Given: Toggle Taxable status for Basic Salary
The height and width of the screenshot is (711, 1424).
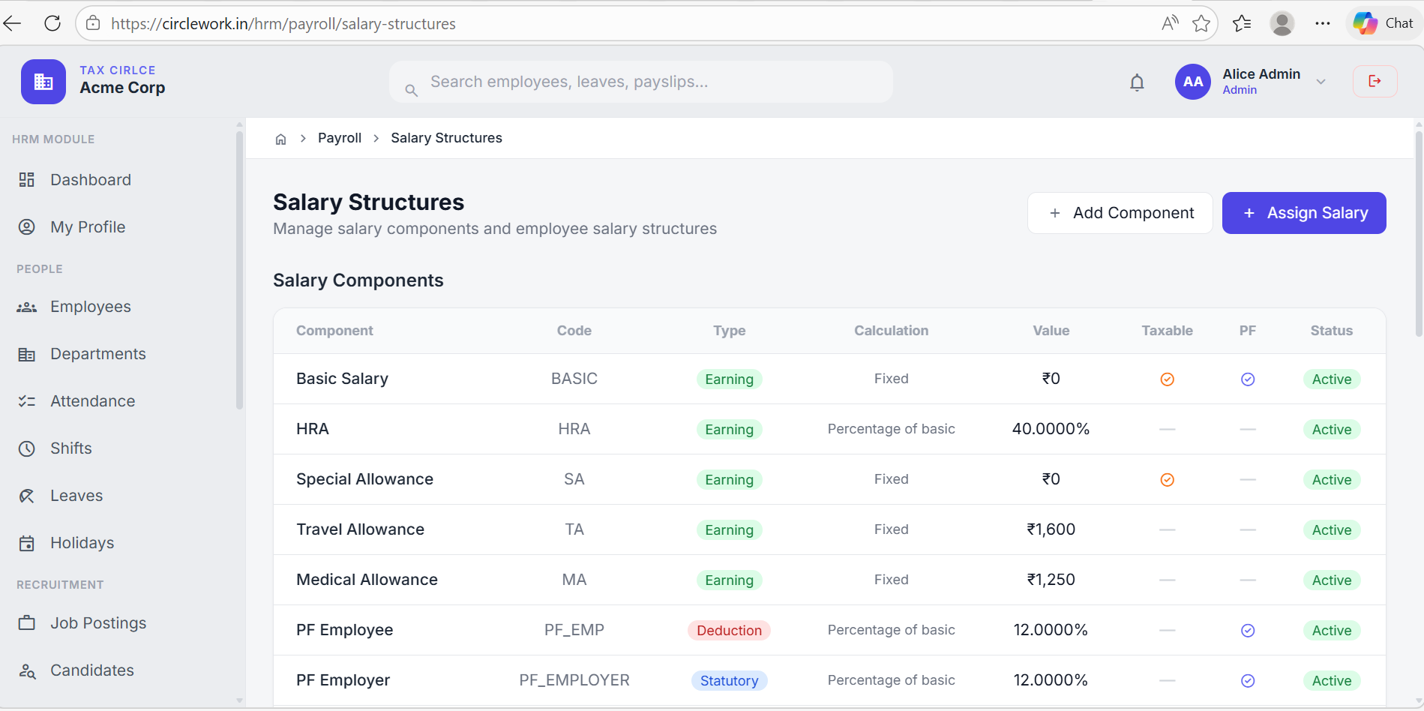Looking at the screenshot, I should 1167,379.
